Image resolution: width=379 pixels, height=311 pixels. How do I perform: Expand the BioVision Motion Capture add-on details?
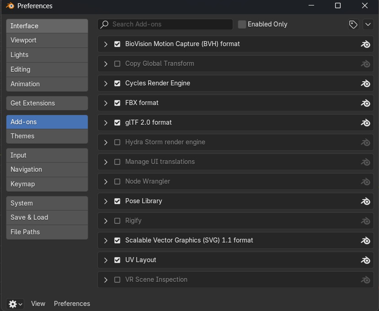coord(106,44)
